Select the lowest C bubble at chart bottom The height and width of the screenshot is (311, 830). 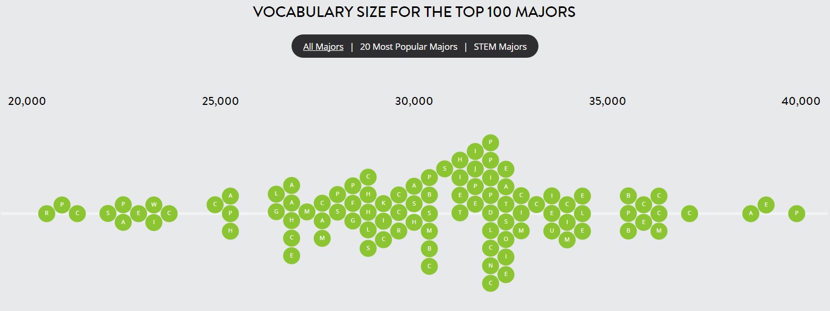(491, 283)
